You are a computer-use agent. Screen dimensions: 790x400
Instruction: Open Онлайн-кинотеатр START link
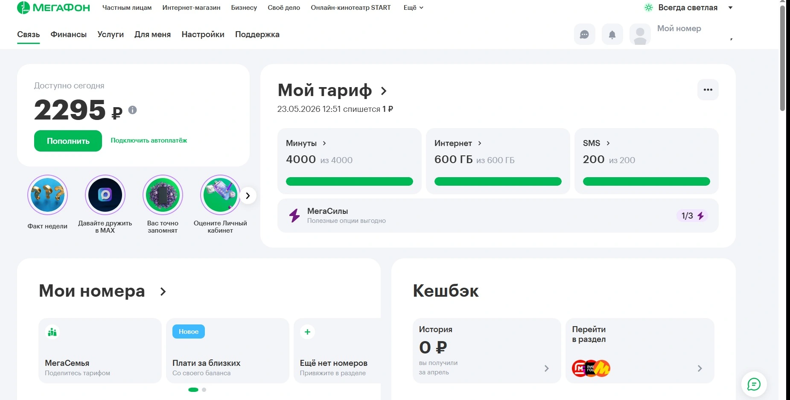click(x=351, y=8)
